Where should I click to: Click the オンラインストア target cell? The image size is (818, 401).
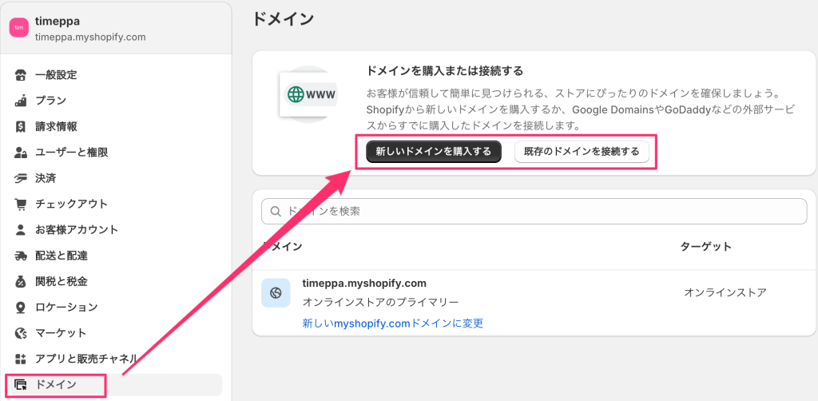pyautogui.click(x=725, y=292)
